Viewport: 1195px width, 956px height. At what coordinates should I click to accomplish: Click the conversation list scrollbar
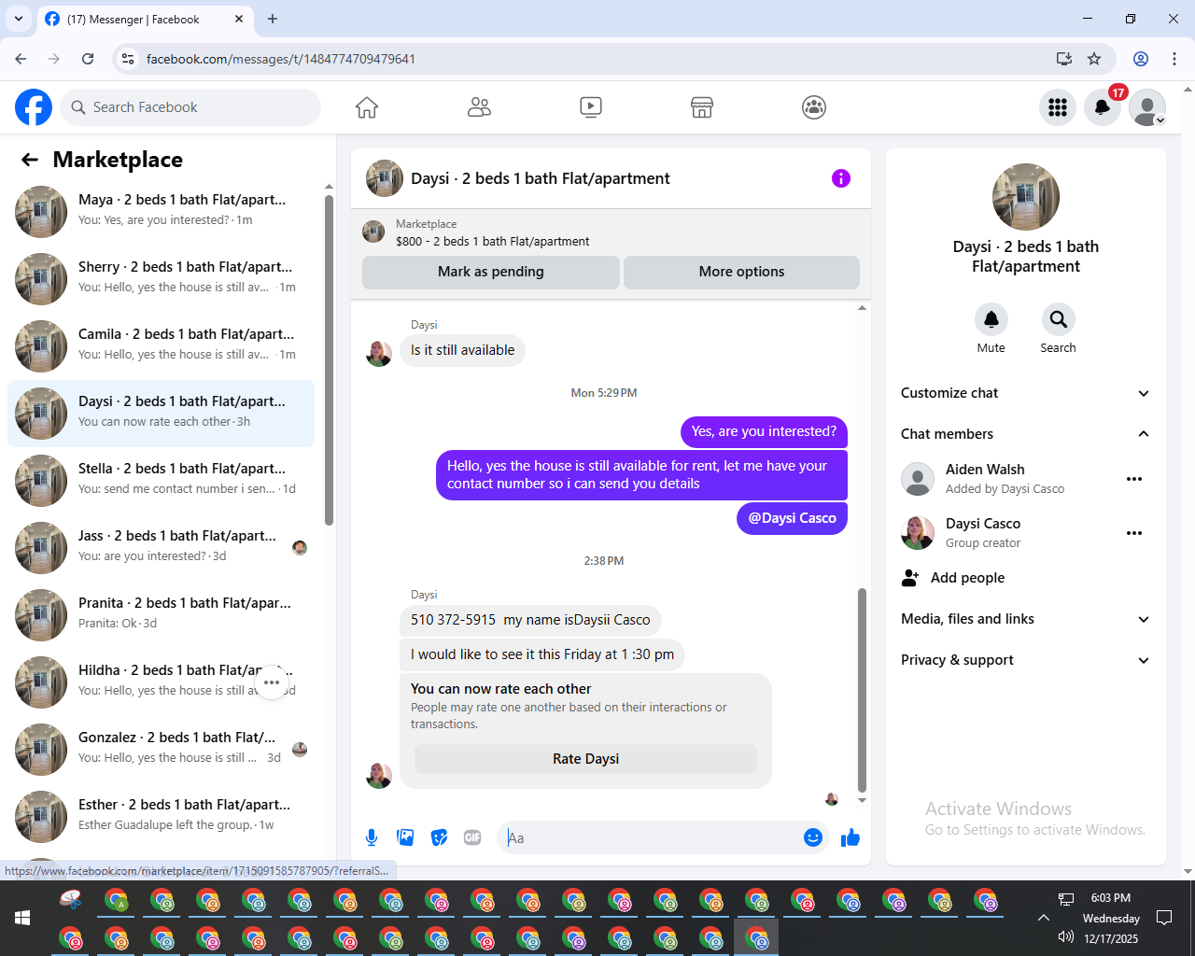click(x=329, y=359)
